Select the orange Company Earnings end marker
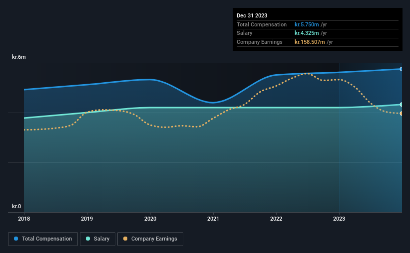 pos(401,114)
